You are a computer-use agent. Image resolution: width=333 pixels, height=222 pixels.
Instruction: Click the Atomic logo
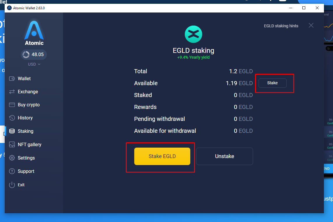tap(34, 33)
